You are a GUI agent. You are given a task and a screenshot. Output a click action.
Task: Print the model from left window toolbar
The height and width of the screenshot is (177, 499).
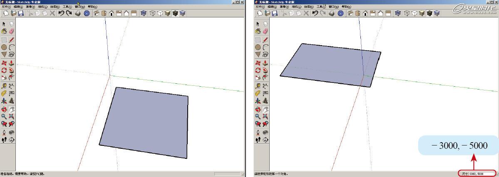78,13
